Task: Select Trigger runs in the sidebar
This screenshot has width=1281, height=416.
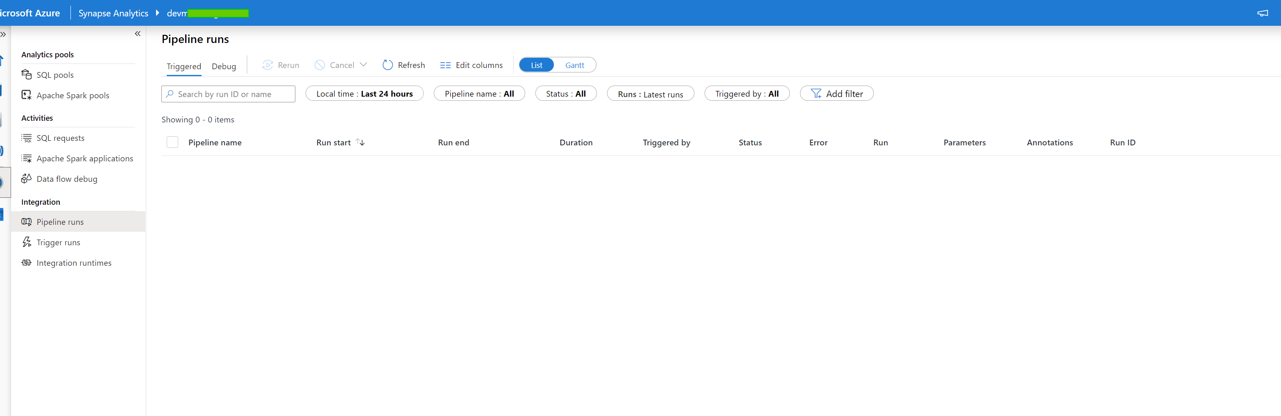Action: tap(58, 242)
